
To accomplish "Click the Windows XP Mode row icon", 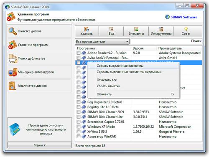I will click(x=84, y=127).
